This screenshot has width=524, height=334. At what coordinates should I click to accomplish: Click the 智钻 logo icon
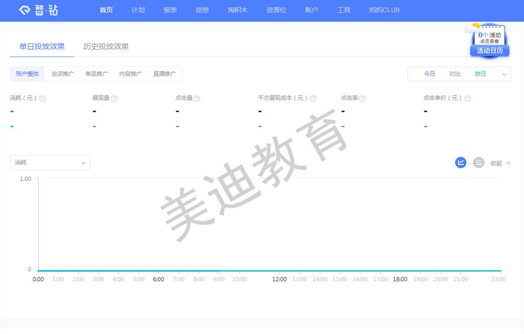25,10
